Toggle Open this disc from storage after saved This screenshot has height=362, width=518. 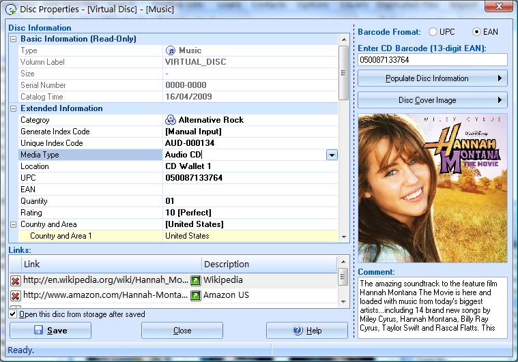(x=13, y=314)
